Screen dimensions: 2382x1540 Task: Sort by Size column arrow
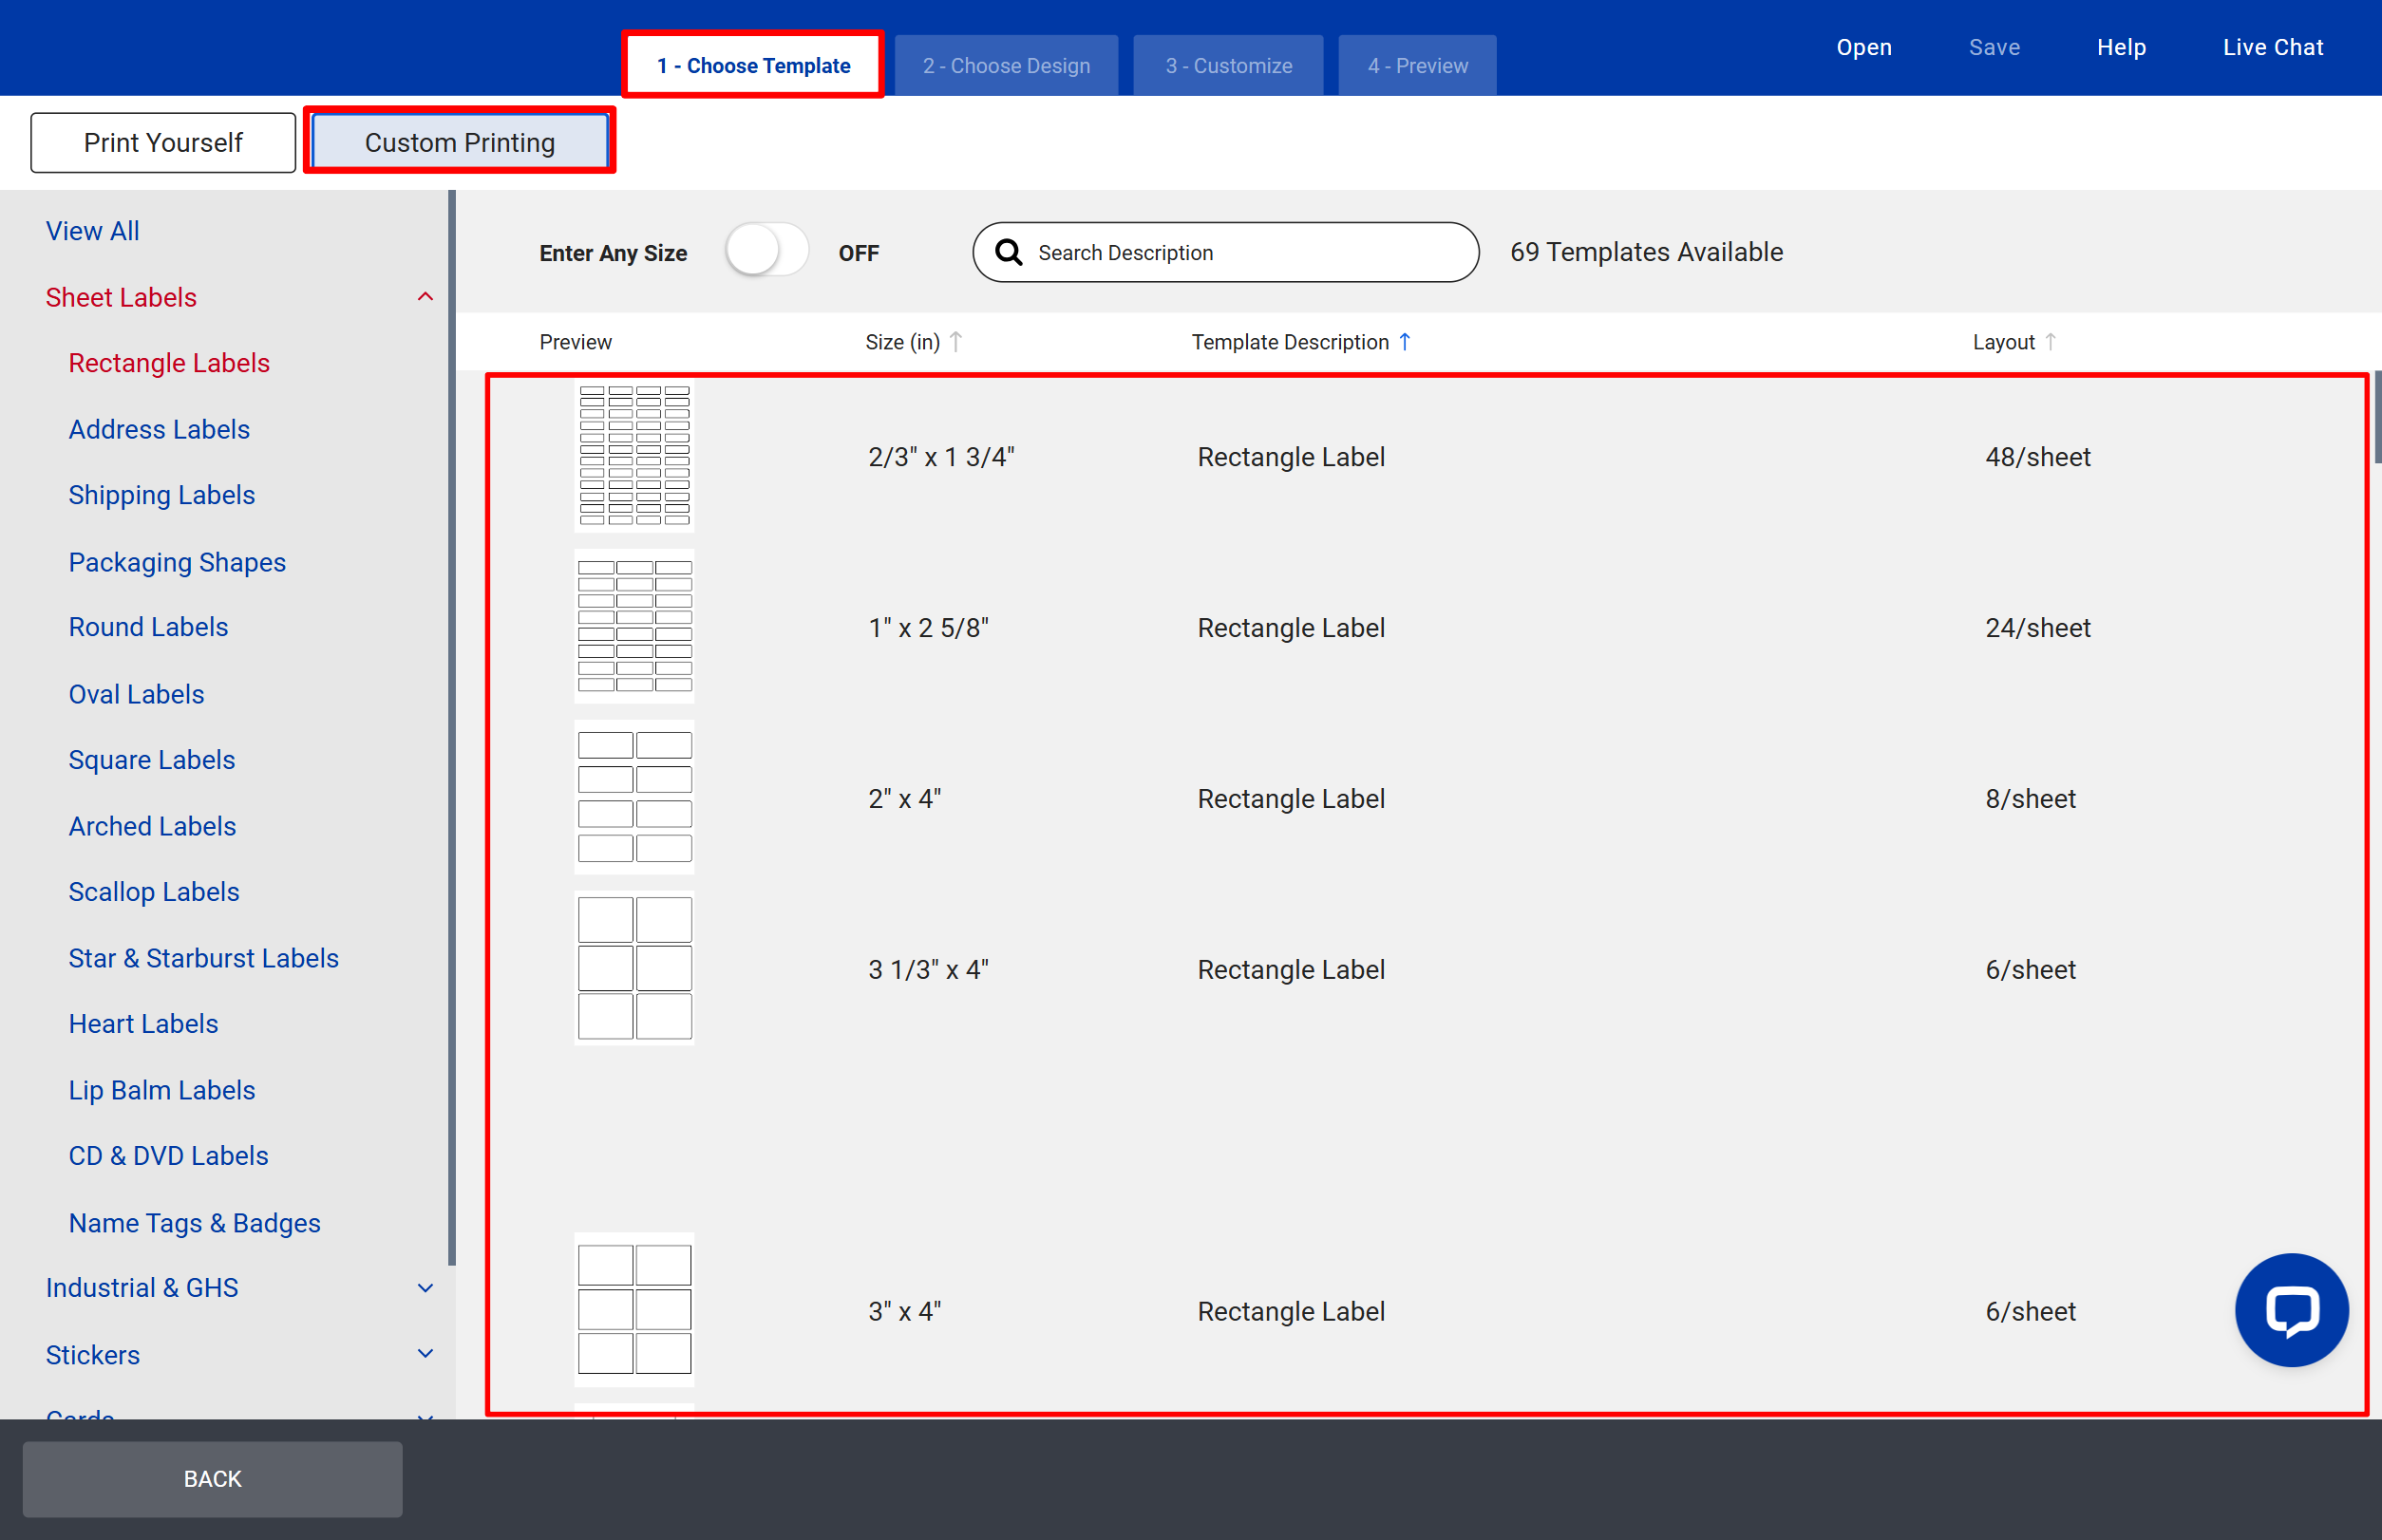click(955, 342)
